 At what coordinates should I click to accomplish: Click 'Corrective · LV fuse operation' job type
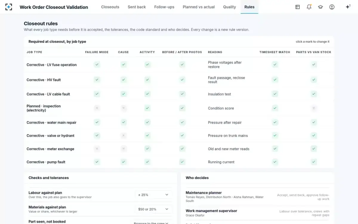52,65
